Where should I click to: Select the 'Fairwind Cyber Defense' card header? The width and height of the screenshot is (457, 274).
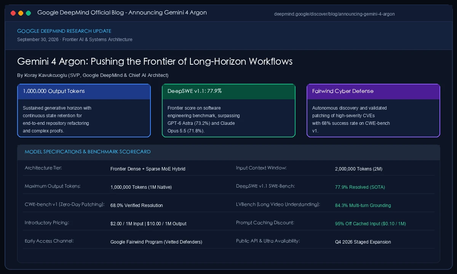point(373,91)
